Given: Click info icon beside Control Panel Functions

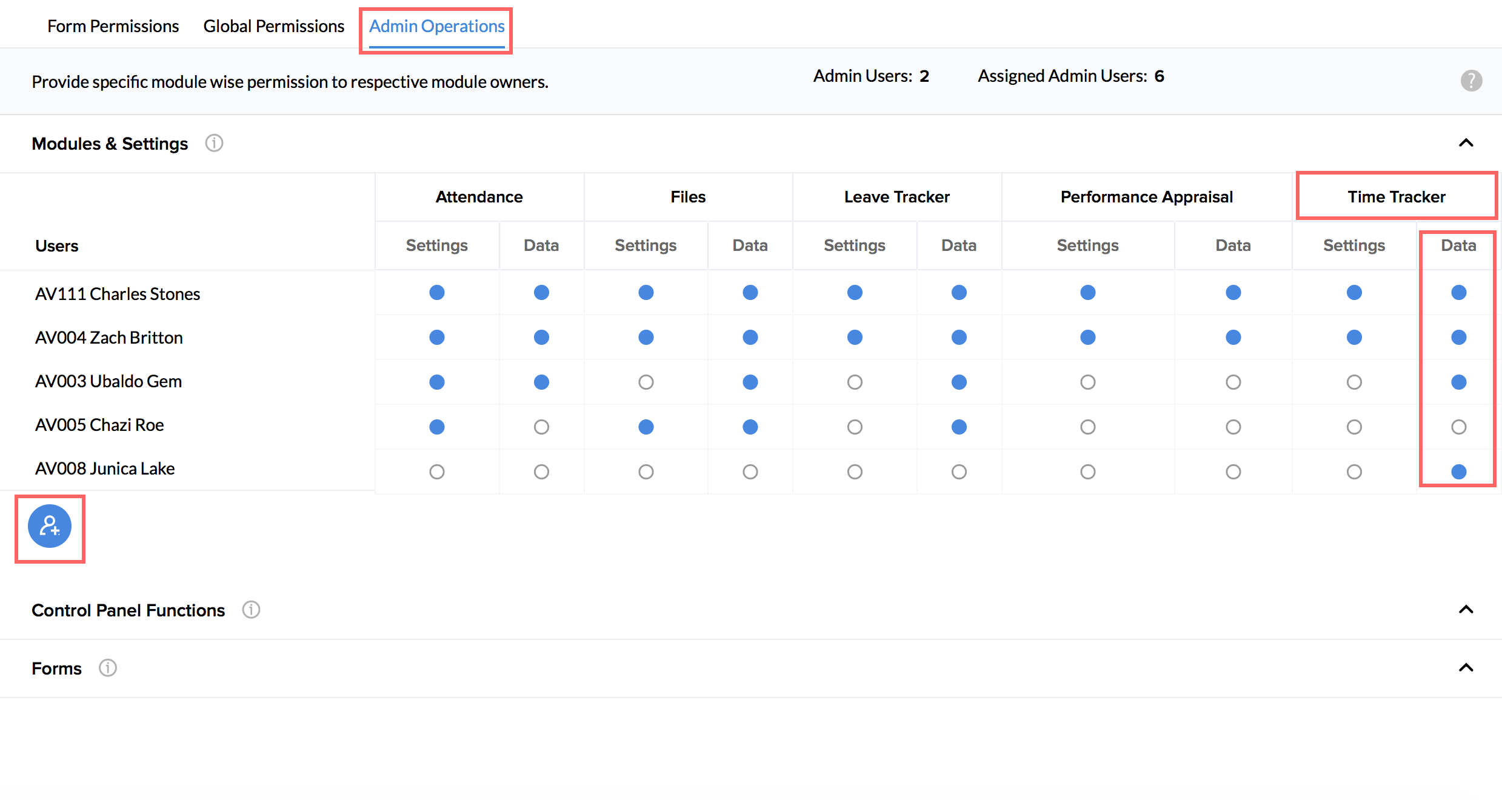Looking at the screenshot, I should [251, 610].
